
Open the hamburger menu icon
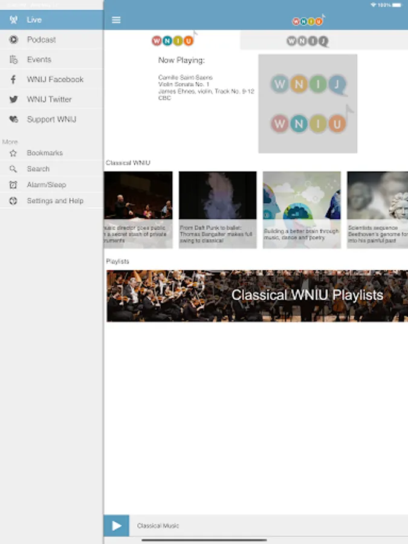coord(116,20)
